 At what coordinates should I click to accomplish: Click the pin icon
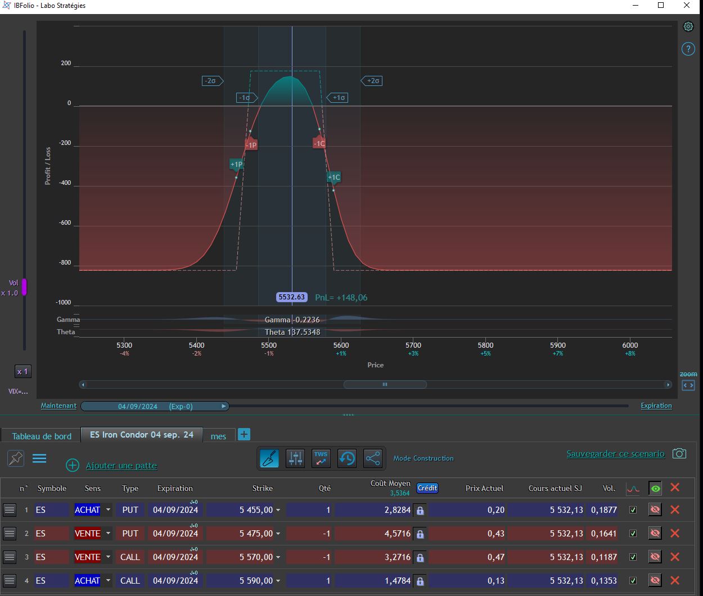pos(16,458)
